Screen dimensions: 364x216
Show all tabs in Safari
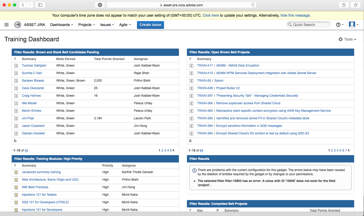tap(355, 5)
